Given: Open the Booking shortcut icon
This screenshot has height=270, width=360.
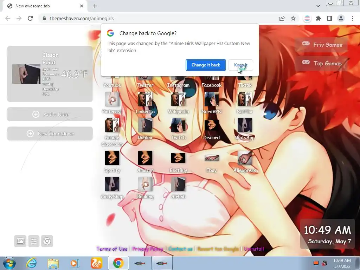Looking at the screenshot, I should tap(145, 184).
